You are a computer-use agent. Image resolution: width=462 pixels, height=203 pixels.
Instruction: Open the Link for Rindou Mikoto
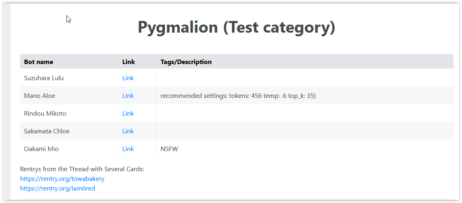point(128,114)
